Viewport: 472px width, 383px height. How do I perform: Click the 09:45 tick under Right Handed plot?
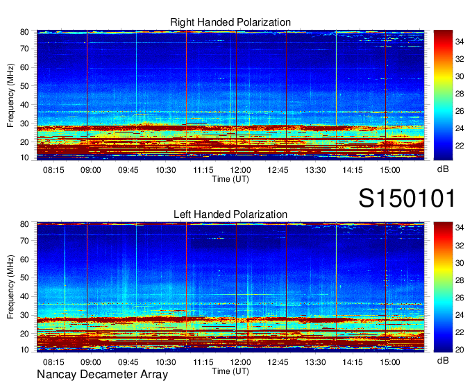(x=128, y=170)
